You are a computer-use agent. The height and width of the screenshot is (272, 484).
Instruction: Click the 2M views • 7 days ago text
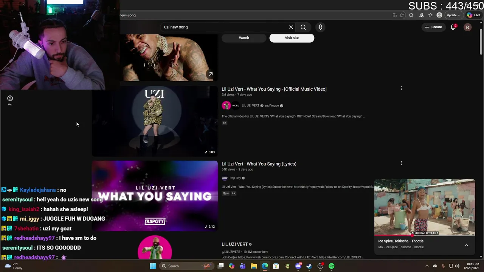point(237,95)
